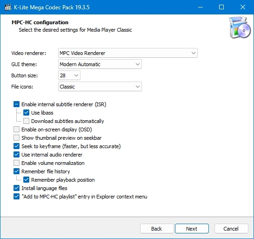Uncheck Remember file history
The image size is (254, 239).
17,171
